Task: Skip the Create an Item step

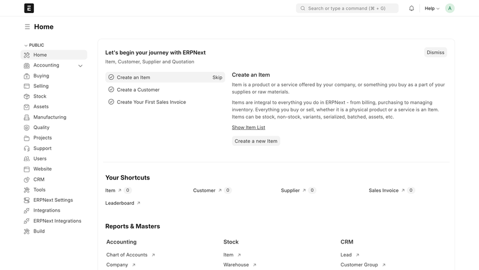Action: (217, 77)
